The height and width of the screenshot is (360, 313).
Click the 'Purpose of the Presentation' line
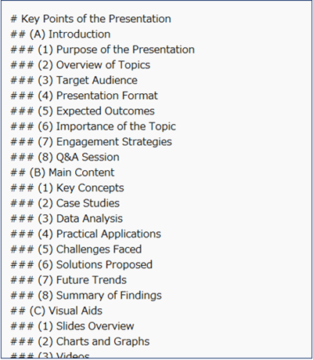tap(103, 50)
